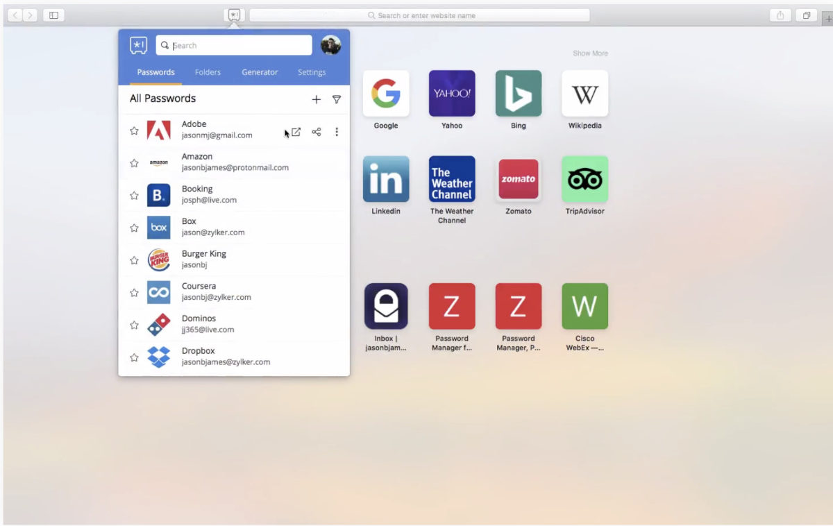The height and width of the screenshot is (526, 833).
Task: Open more options menu for Adobe entry
Action: tap(337, 132)
